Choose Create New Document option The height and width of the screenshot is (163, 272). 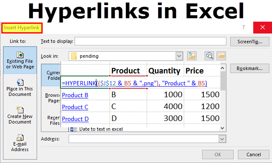pos(20,115)
